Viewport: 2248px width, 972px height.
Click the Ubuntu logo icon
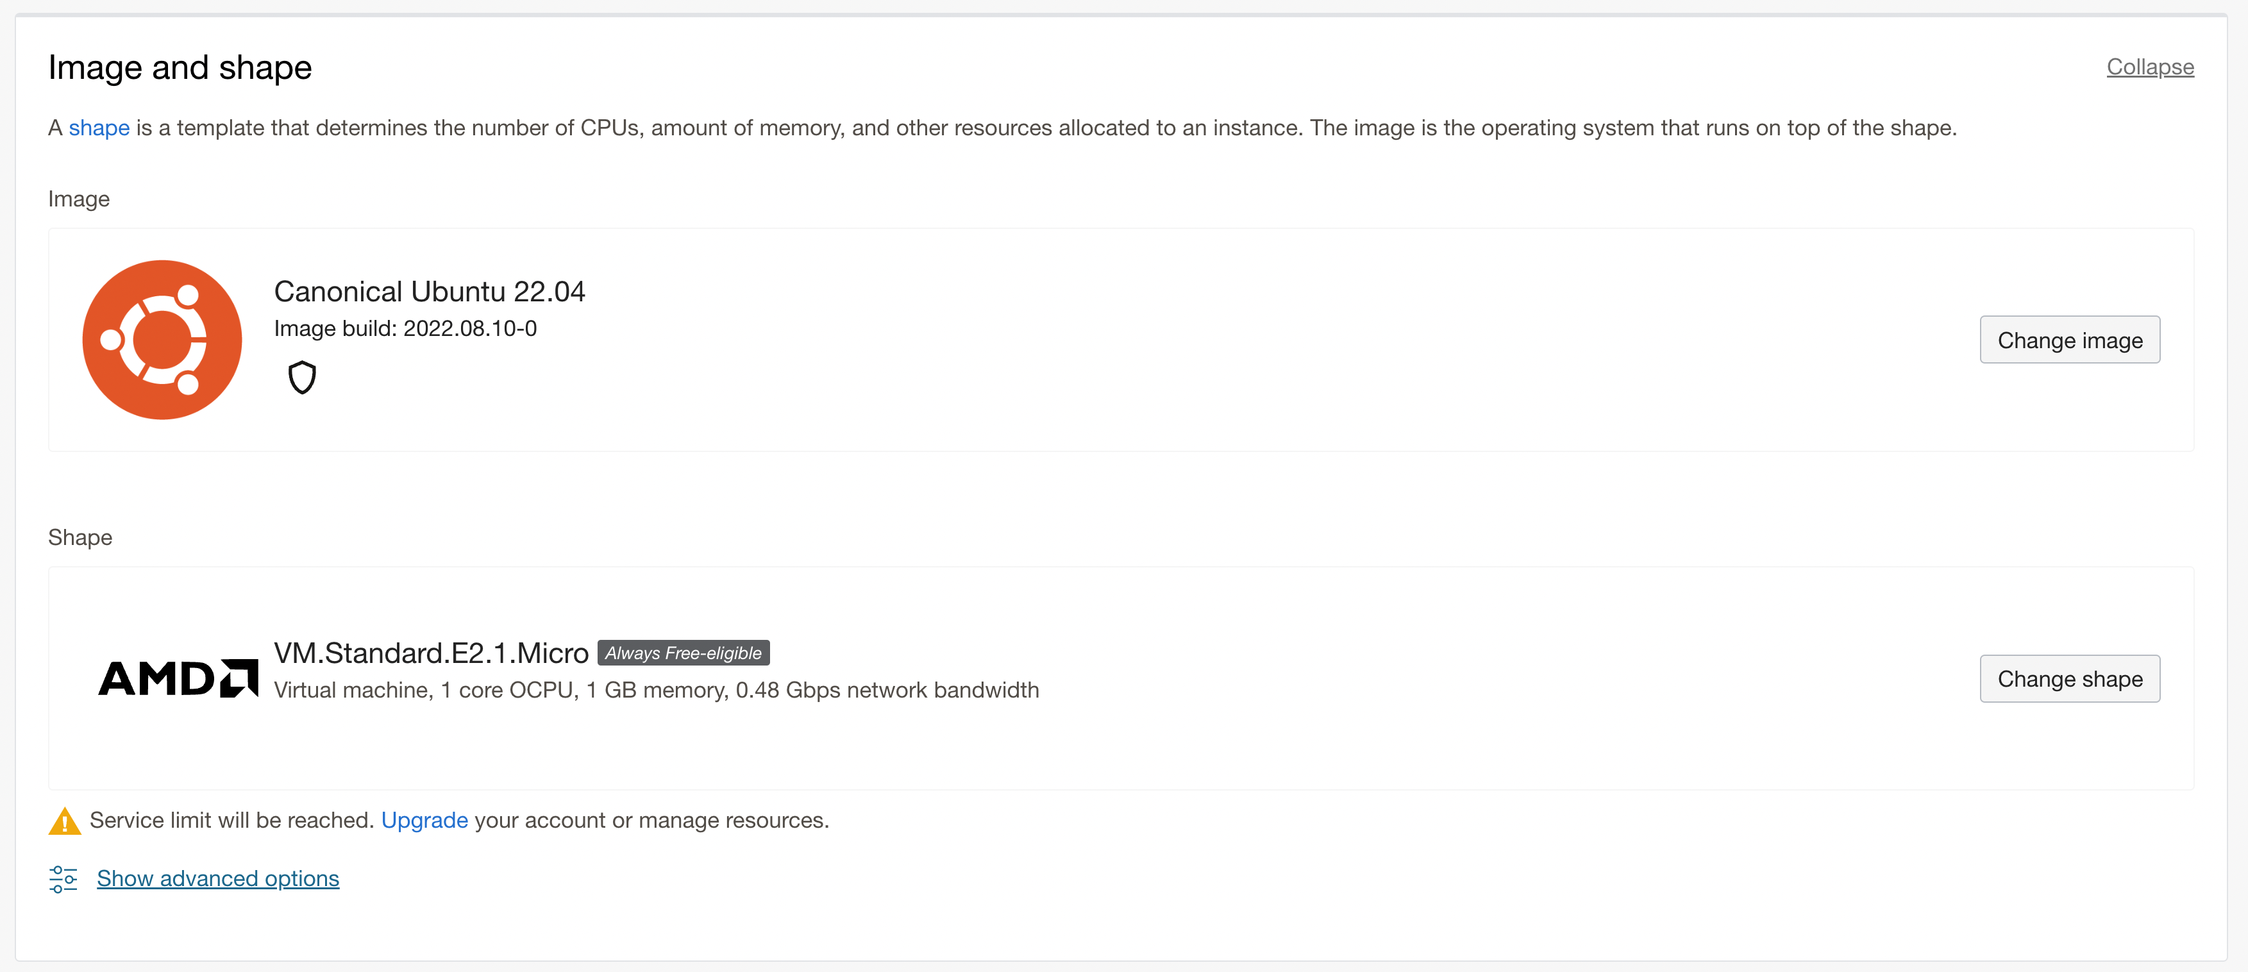pos(162,339)
